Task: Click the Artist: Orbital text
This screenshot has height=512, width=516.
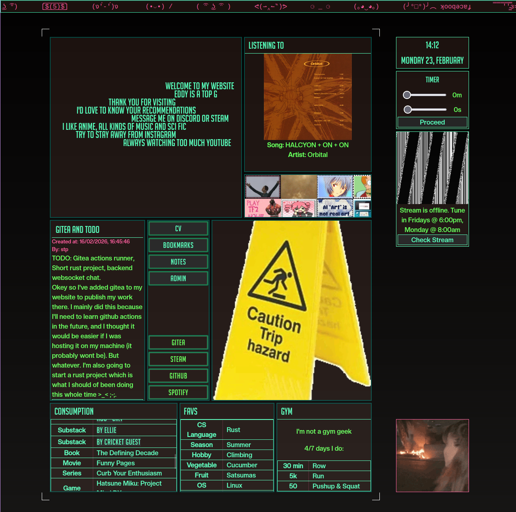Action: coord(308,155)
